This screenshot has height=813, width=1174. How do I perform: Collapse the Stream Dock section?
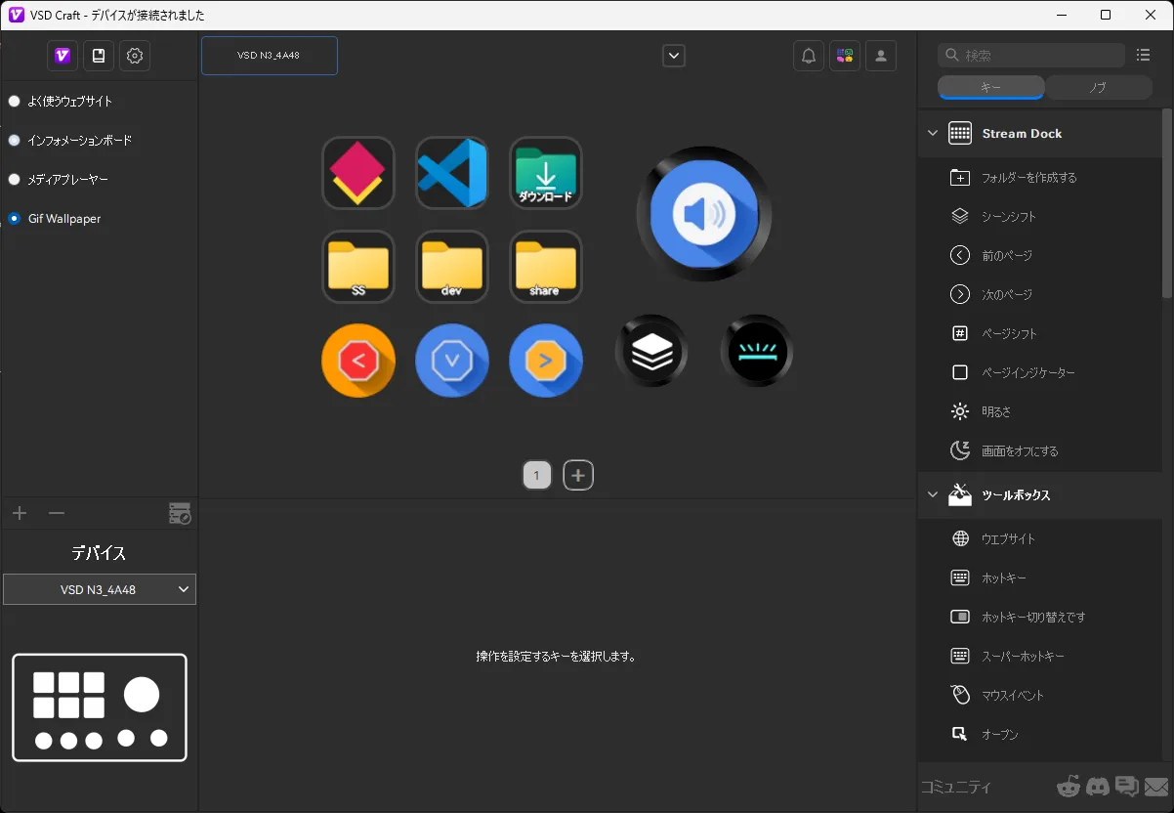pos(932,134)
